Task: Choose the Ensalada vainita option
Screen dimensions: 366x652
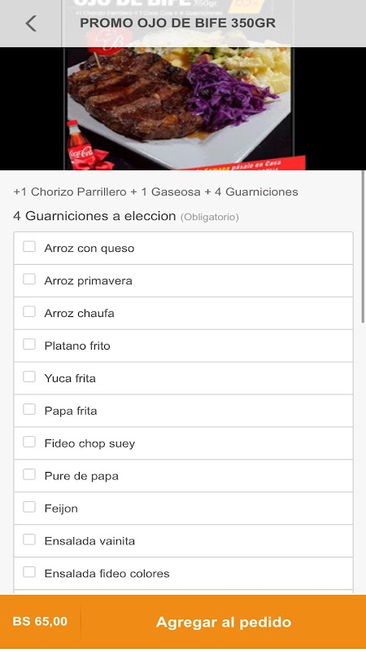Action: [29, 540]
